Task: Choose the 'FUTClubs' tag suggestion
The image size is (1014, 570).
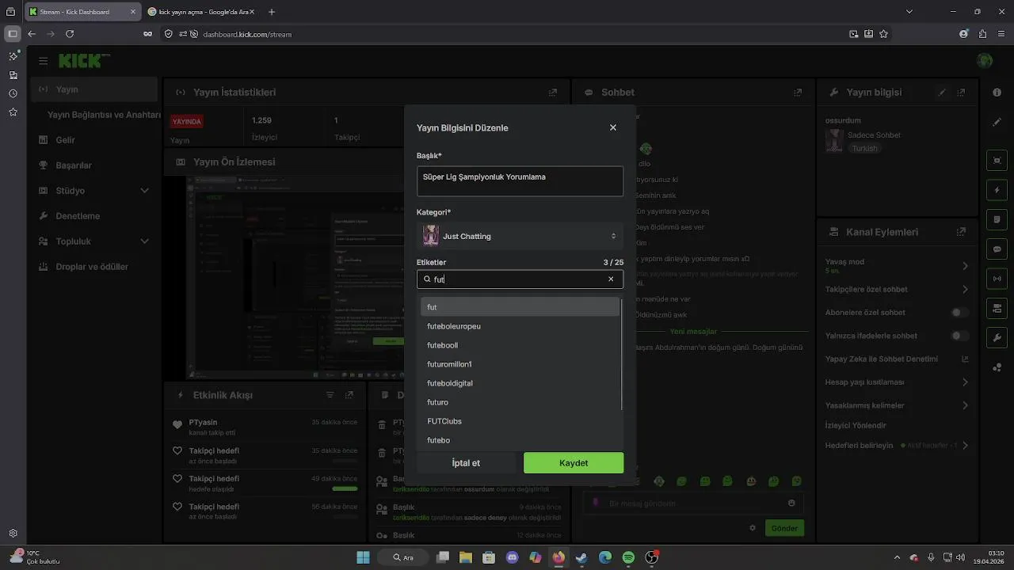Action: [520, 421]
